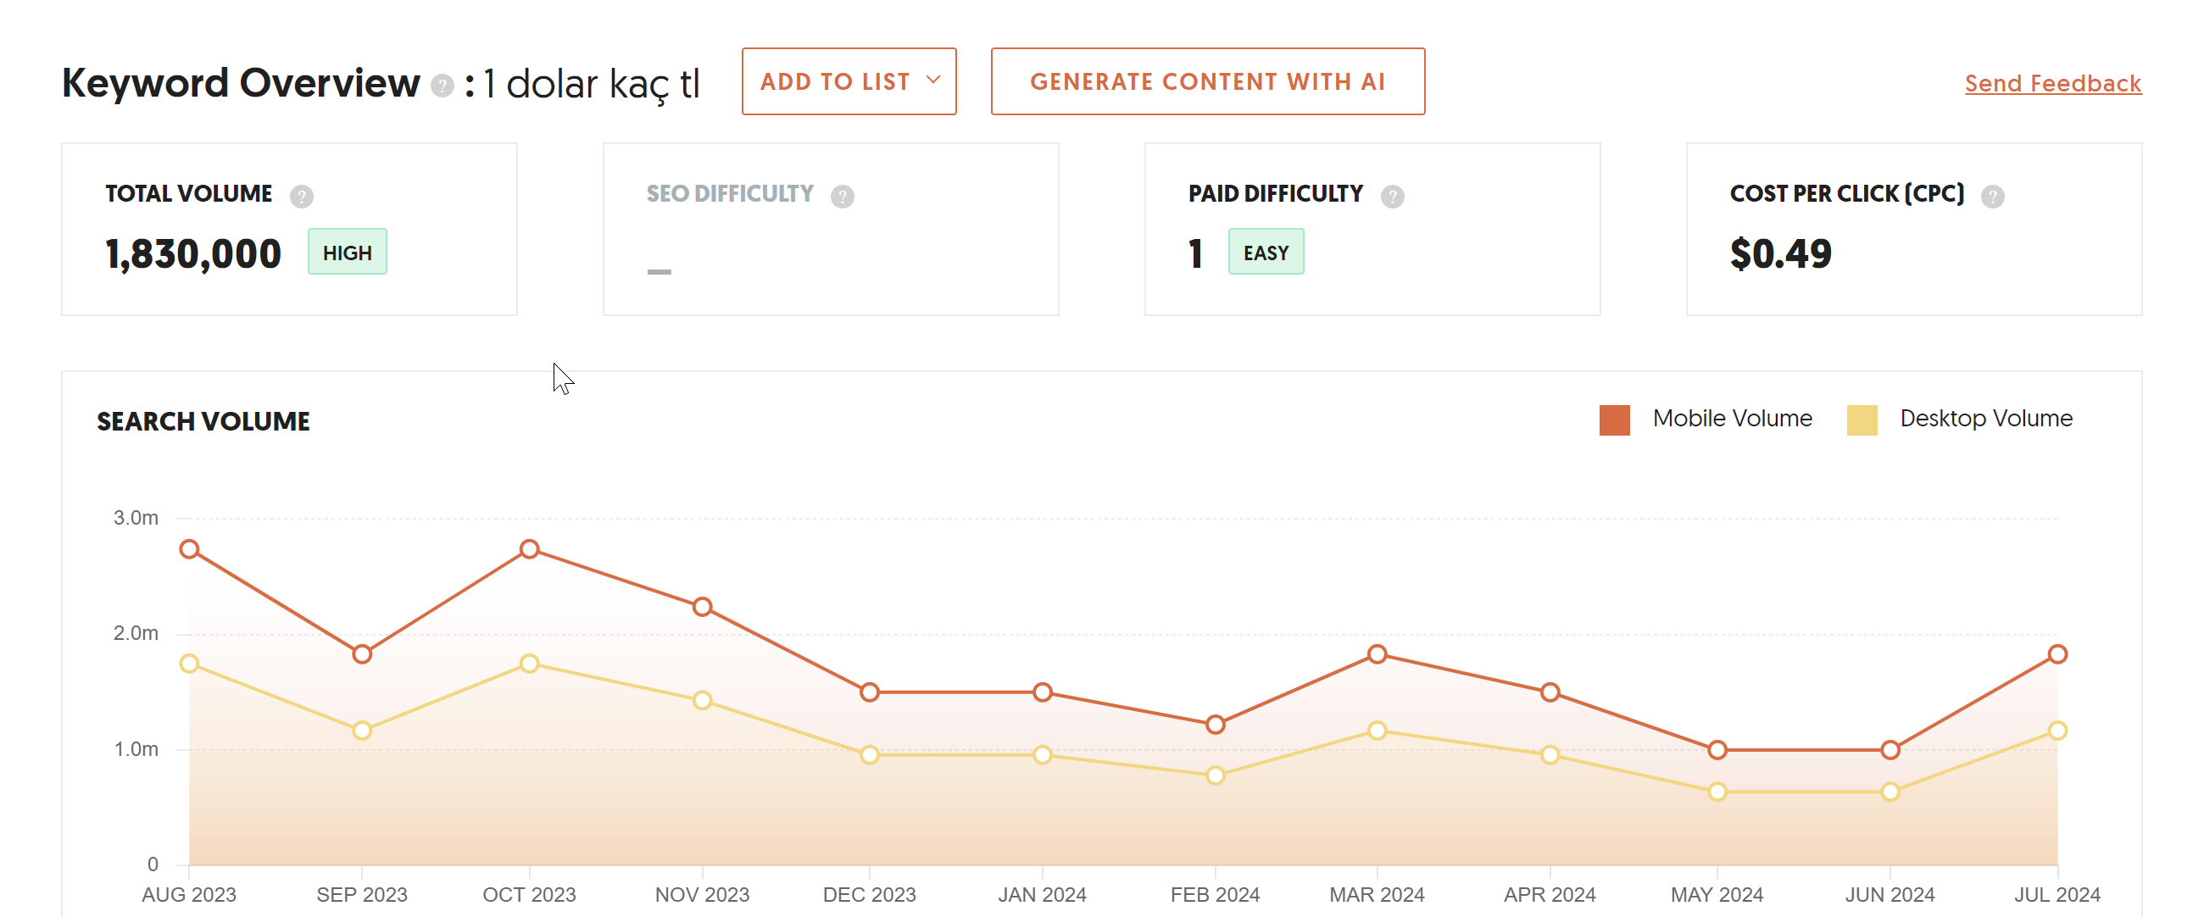Open the Total Volume help tooltip icon
The image size is (2204, 917).
tap(301, 197)
